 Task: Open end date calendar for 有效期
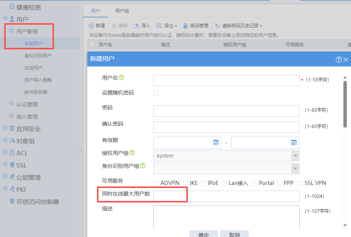point(294,142)
